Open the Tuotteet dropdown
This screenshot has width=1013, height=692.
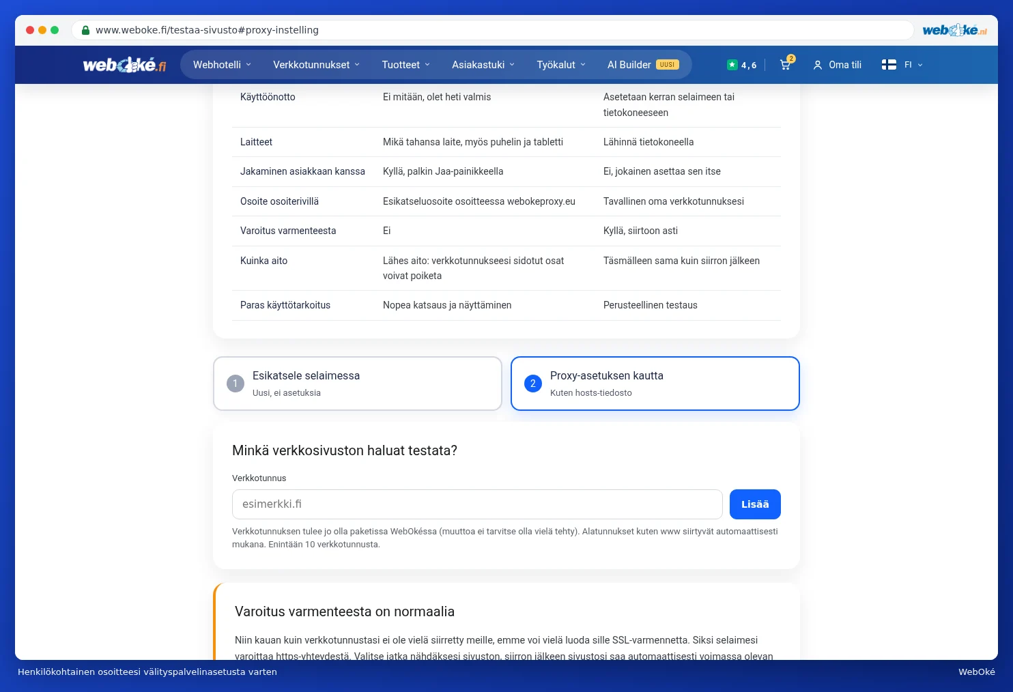(406, 65)
